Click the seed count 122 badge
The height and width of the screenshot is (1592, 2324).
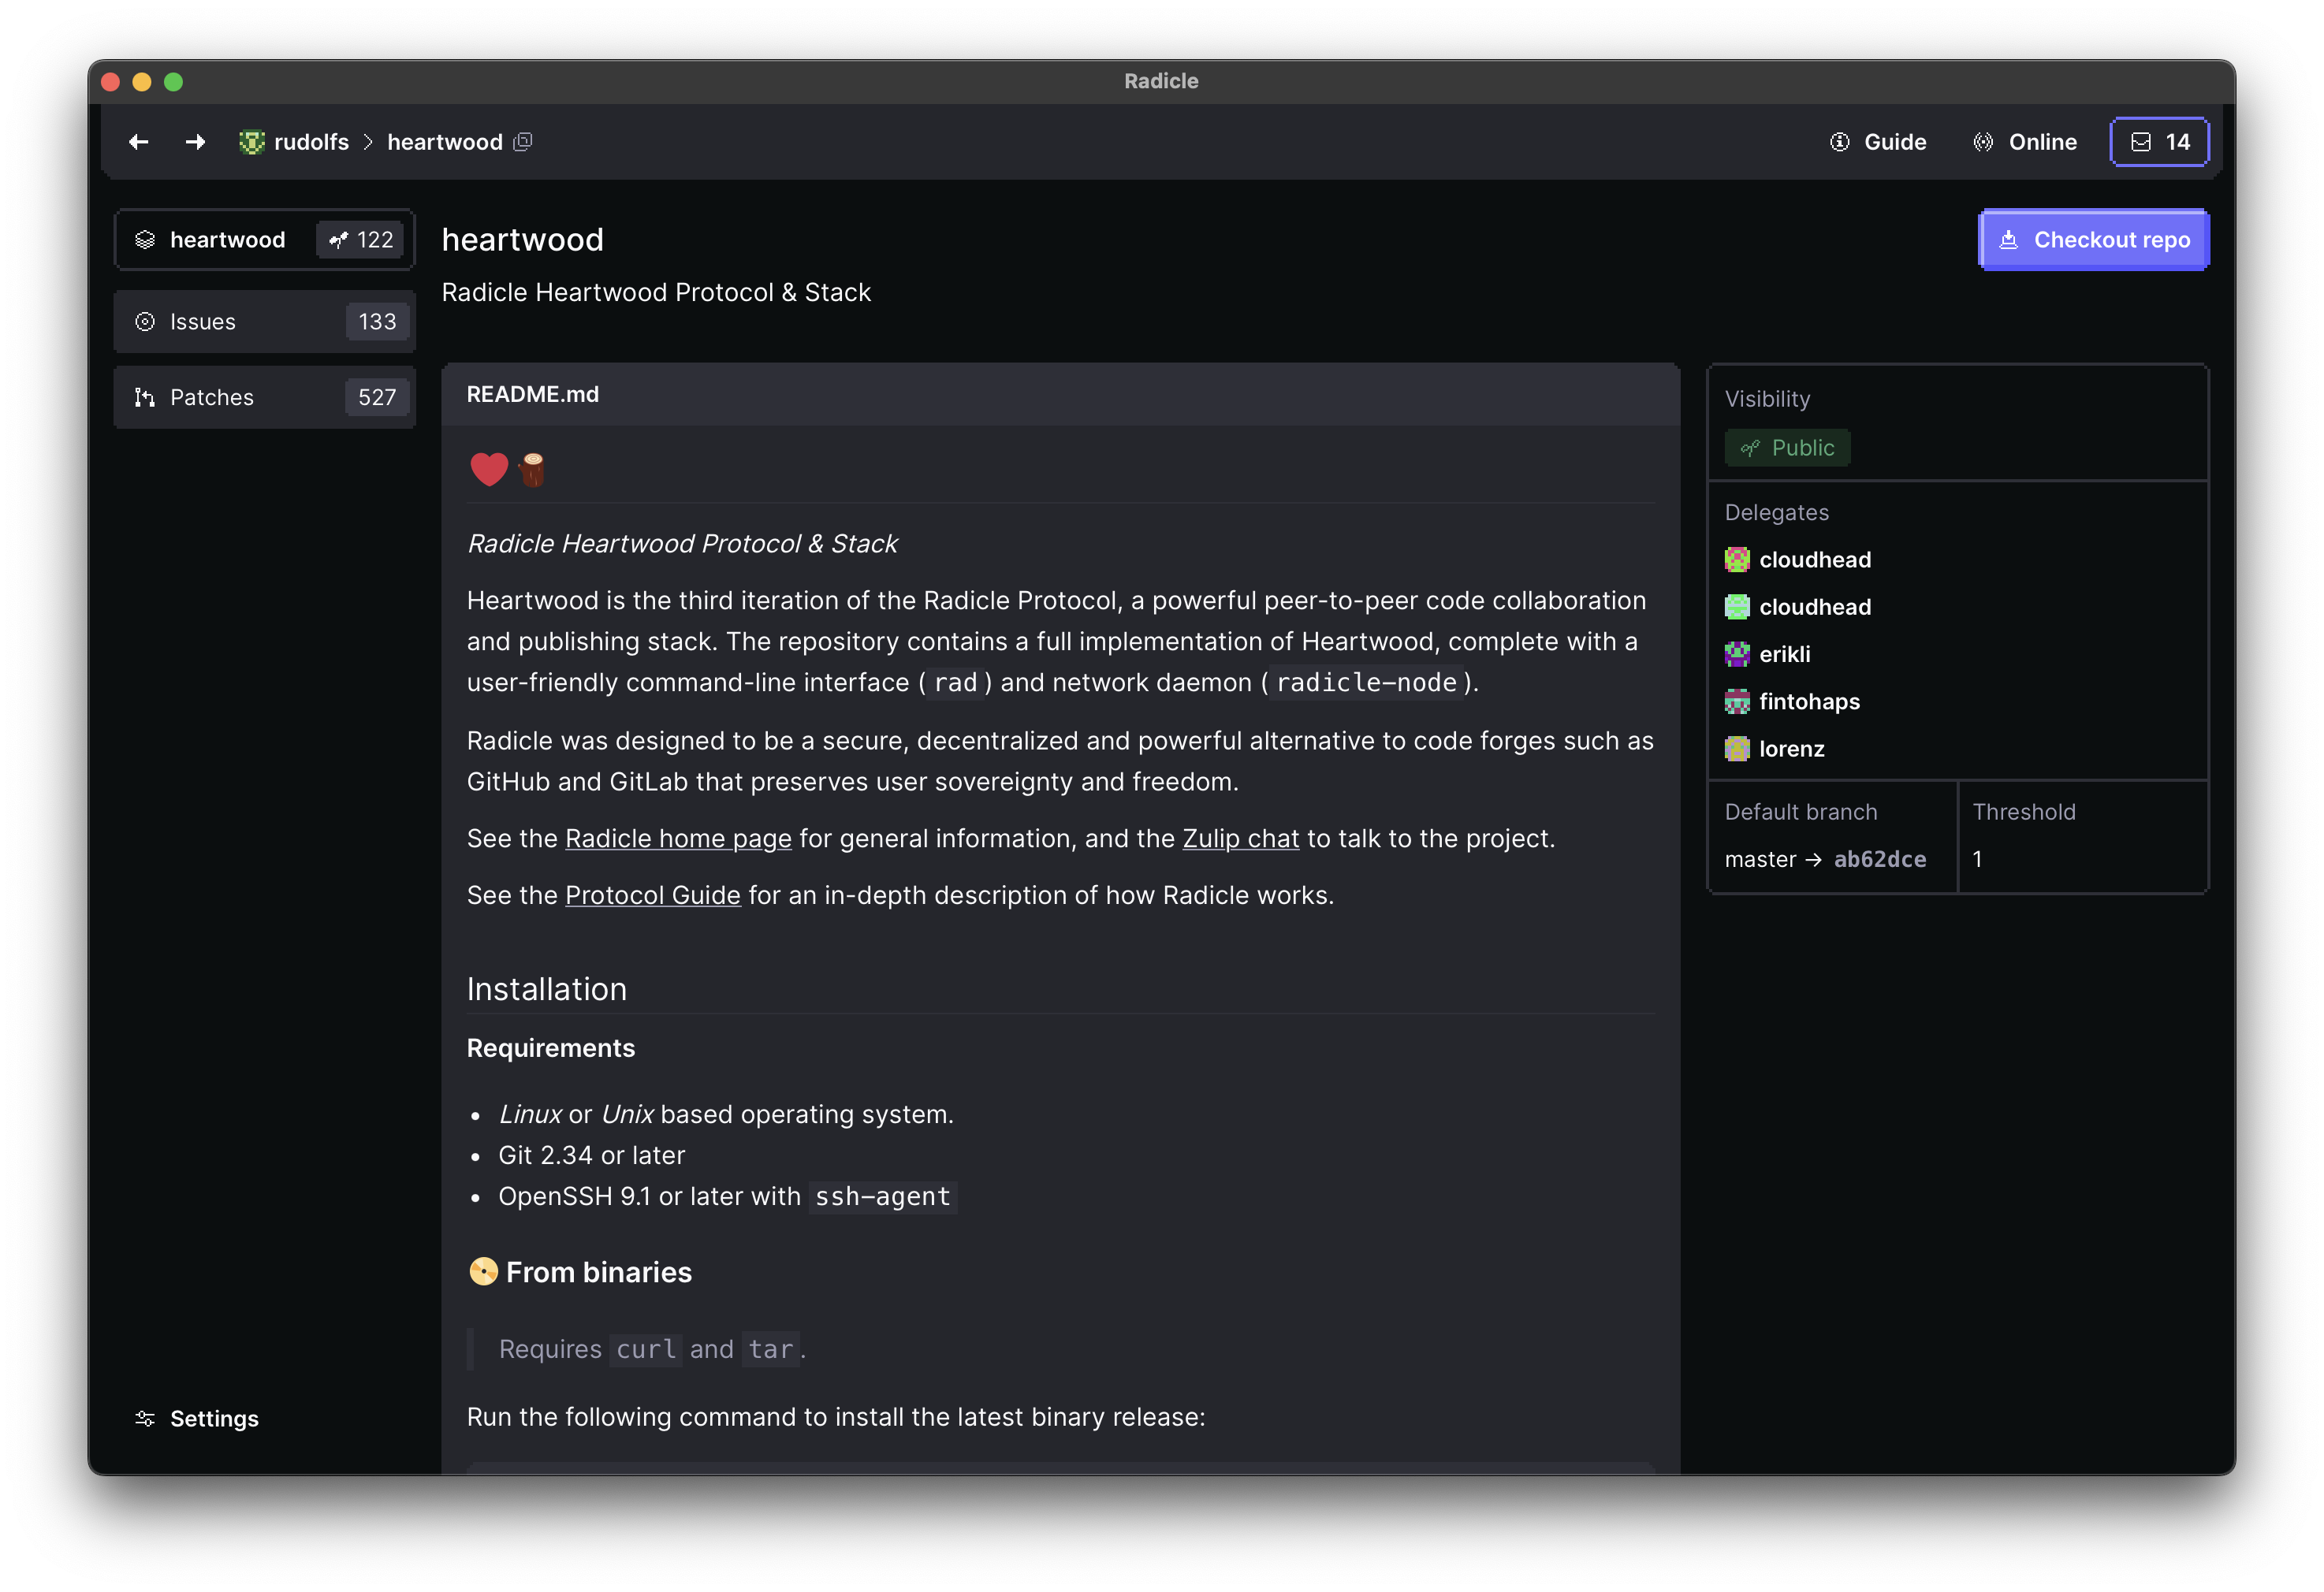[361, 240]
